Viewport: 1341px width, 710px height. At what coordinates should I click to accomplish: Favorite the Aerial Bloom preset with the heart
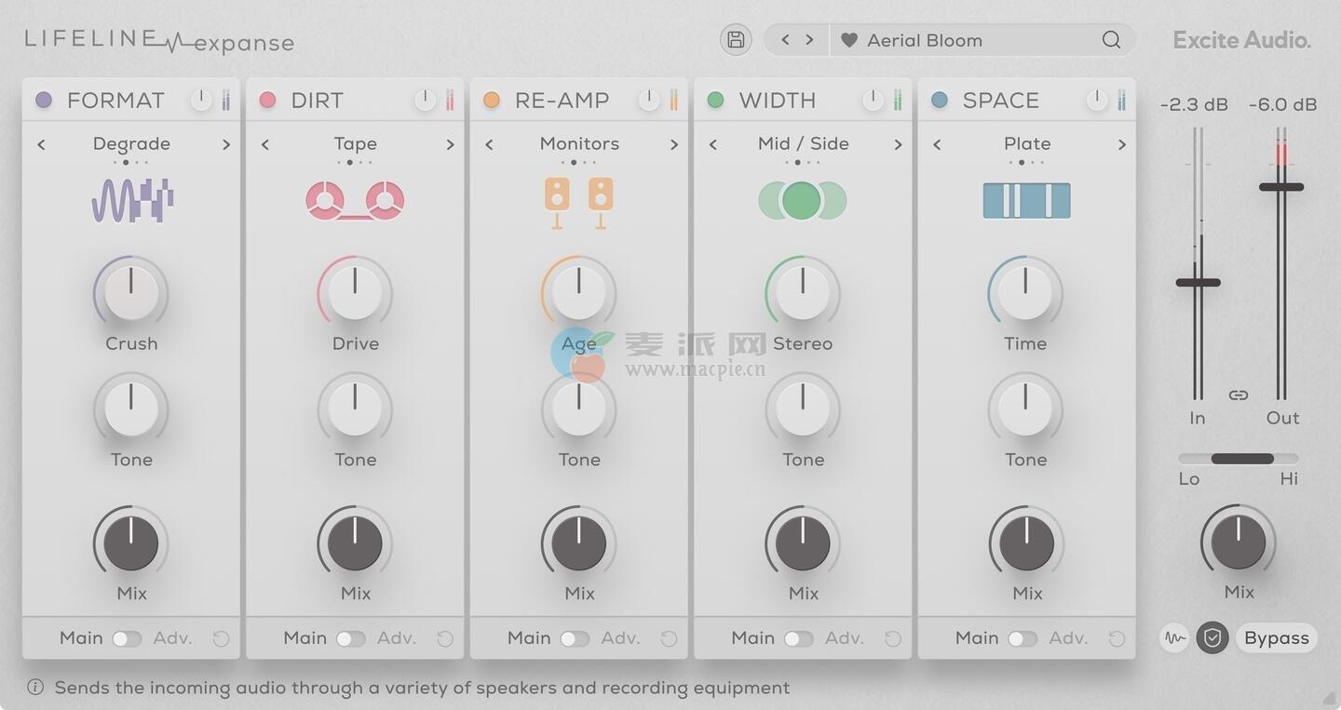(848, 40)
